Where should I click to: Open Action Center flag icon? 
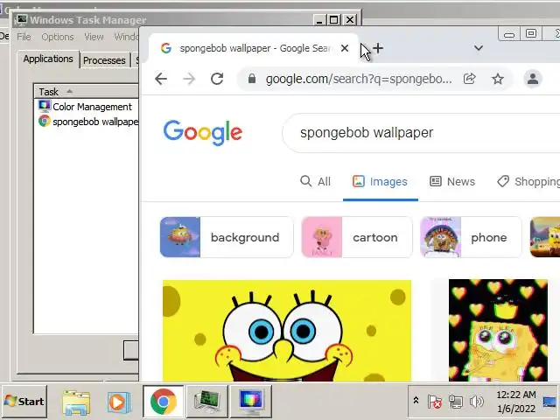coord(434,402)
